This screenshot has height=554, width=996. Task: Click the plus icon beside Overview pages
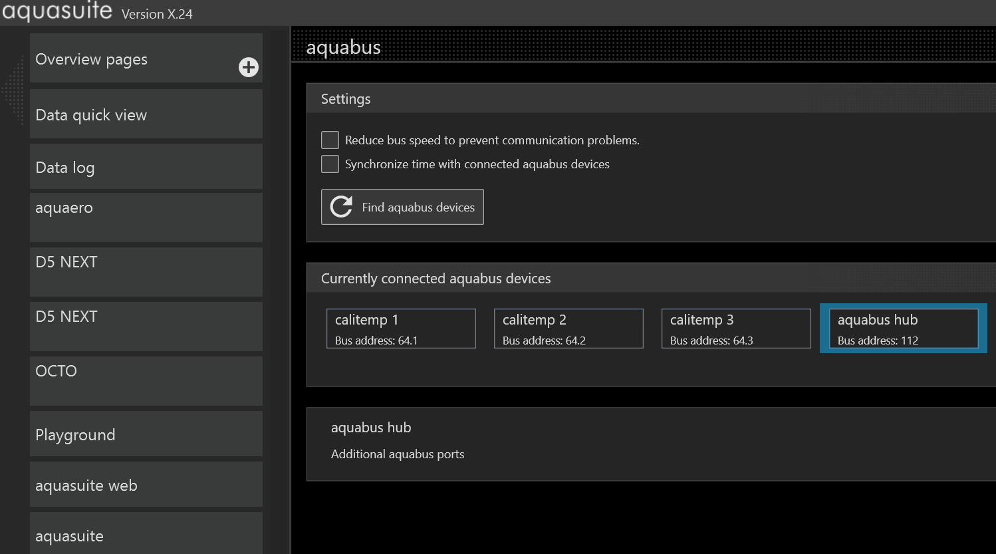point(249,67)
